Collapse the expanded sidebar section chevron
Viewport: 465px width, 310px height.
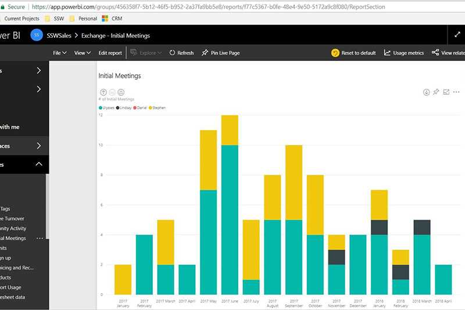[39, 164]
